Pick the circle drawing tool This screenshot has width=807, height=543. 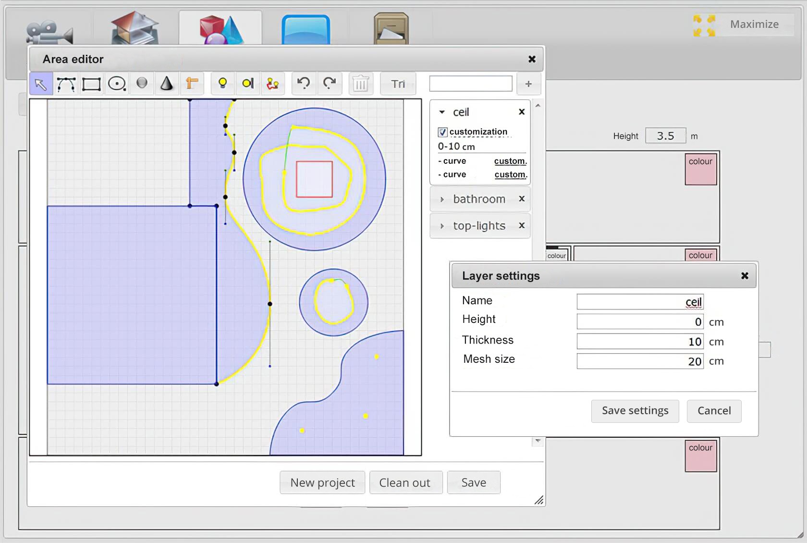117,84
